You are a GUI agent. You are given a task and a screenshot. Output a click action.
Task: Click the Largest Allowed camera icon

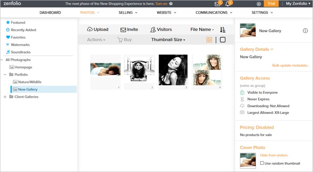(x=242, y=112)
